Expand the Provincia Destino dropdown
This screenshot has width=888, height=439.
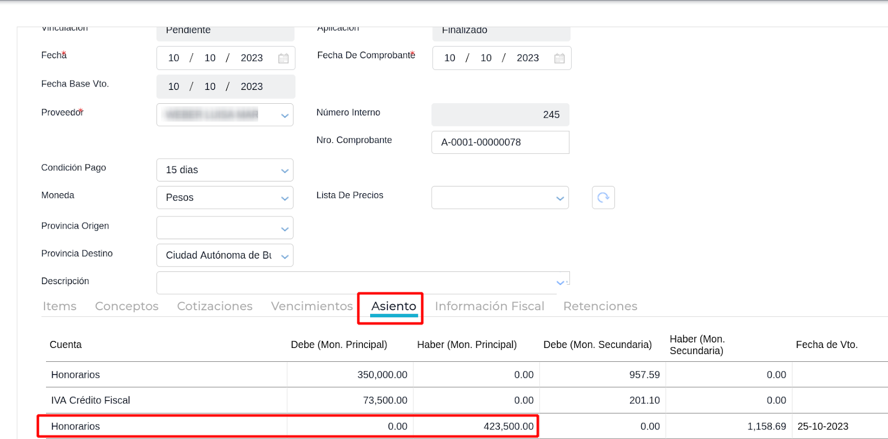(285, 256)
